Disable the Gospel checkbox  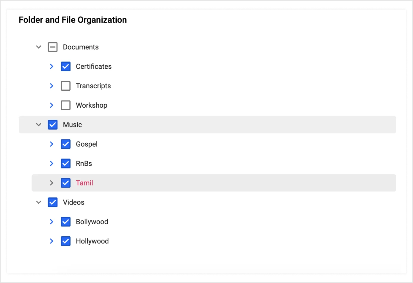[65, 144]
